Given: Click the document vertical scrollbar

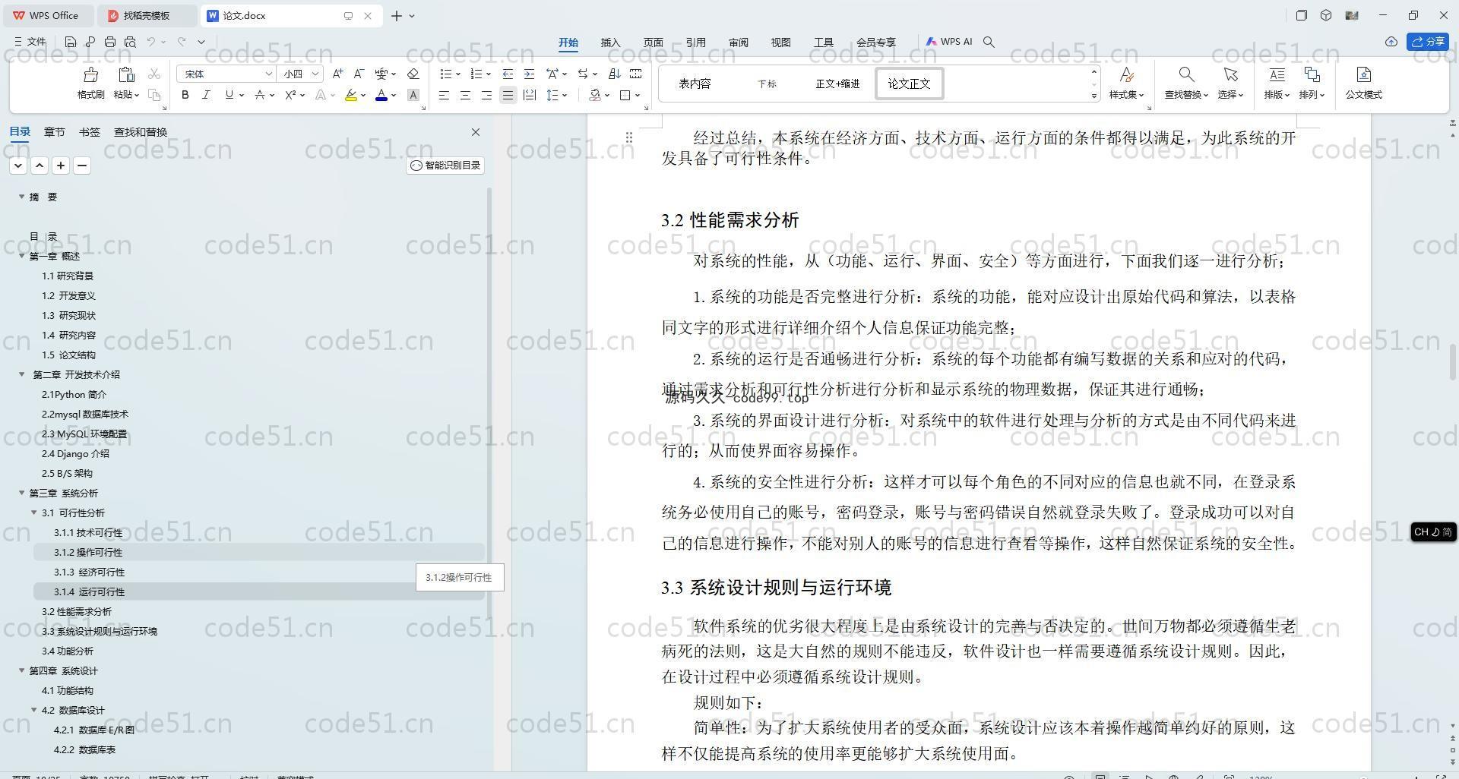Looking at the screenshot, I should [x=1453, y=363].
